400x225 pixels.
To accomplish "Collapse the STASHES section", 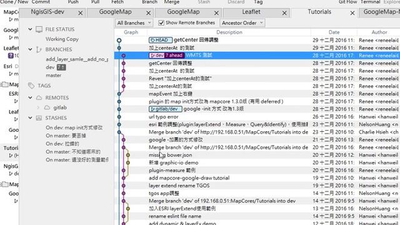I will 30,118.
